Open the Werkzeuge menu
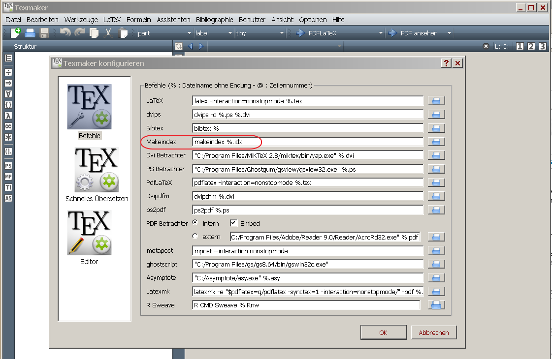 81,20
